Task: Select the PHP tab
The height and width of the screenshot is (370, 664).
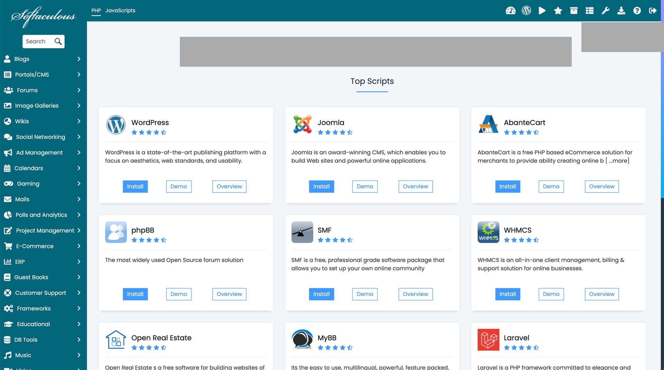Action: (x=96, y=10)
